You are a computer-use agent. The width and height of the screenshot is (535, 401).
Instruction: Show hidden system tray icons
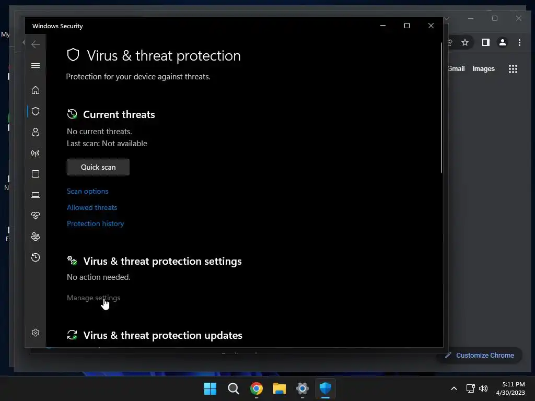(454, 388)
